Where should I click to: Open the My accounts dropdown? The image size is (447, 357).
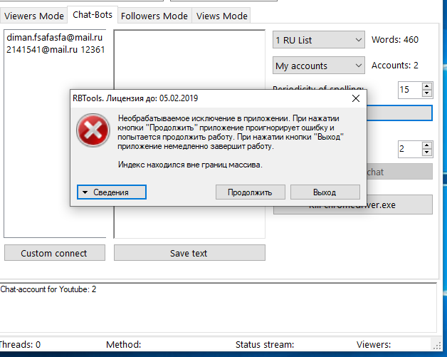[319, 66]
